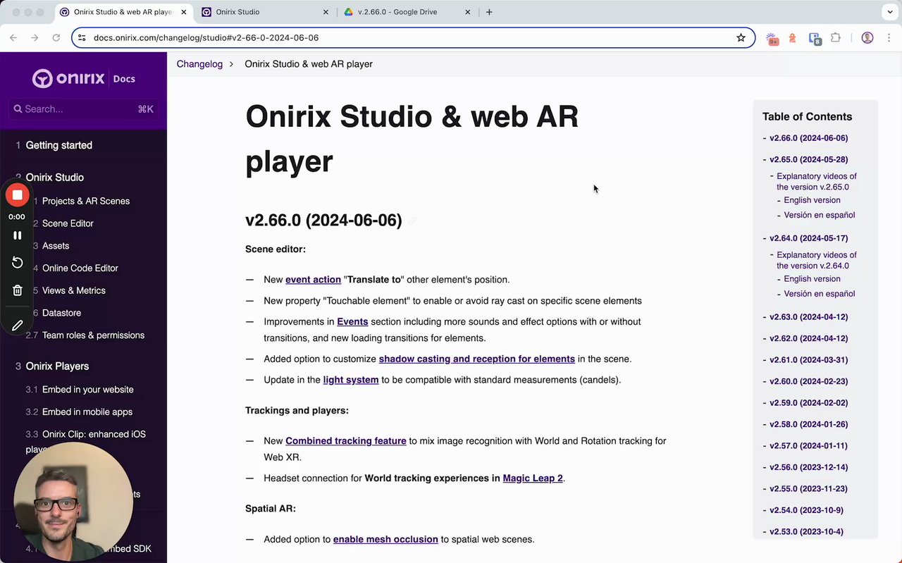This screenshot has height=563, width=902.
Task: Open a new browser tab
Action: (489, 12)
